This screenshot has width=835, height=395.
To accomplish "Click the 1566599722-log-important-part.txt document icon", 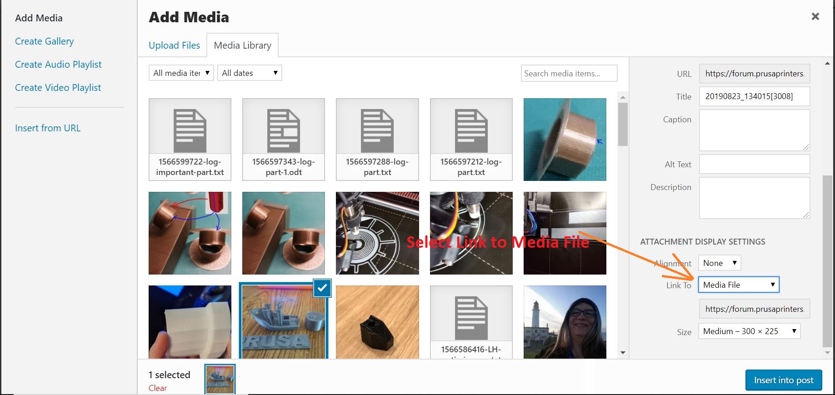I will click(x=190, y=131).
